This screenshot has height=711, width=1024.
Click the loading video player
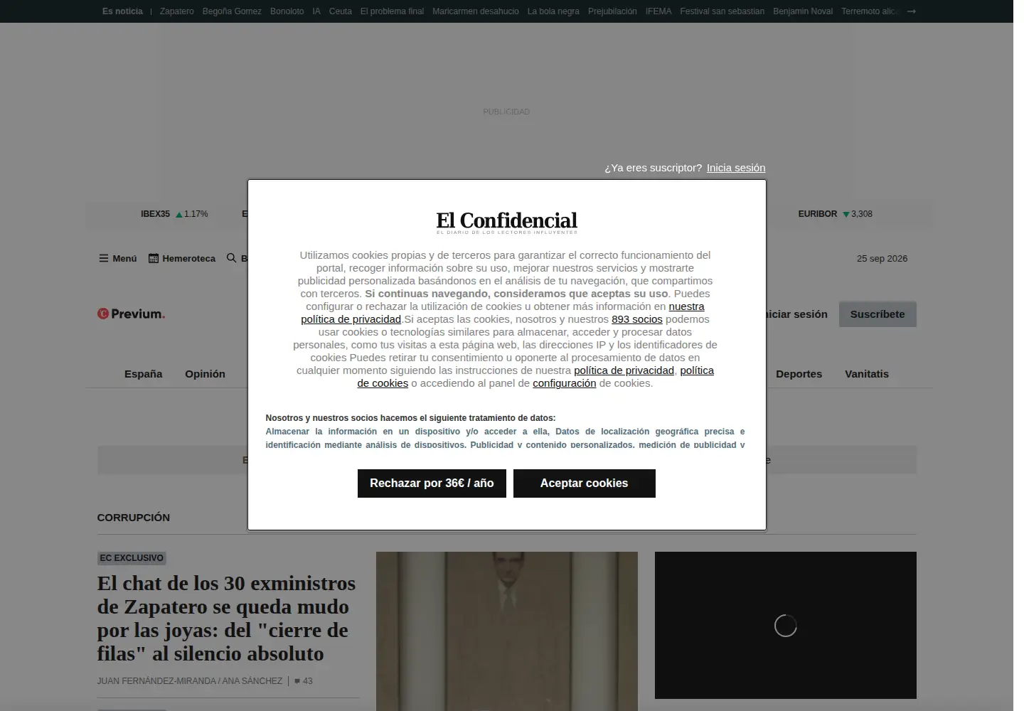[x=786, y=626]
